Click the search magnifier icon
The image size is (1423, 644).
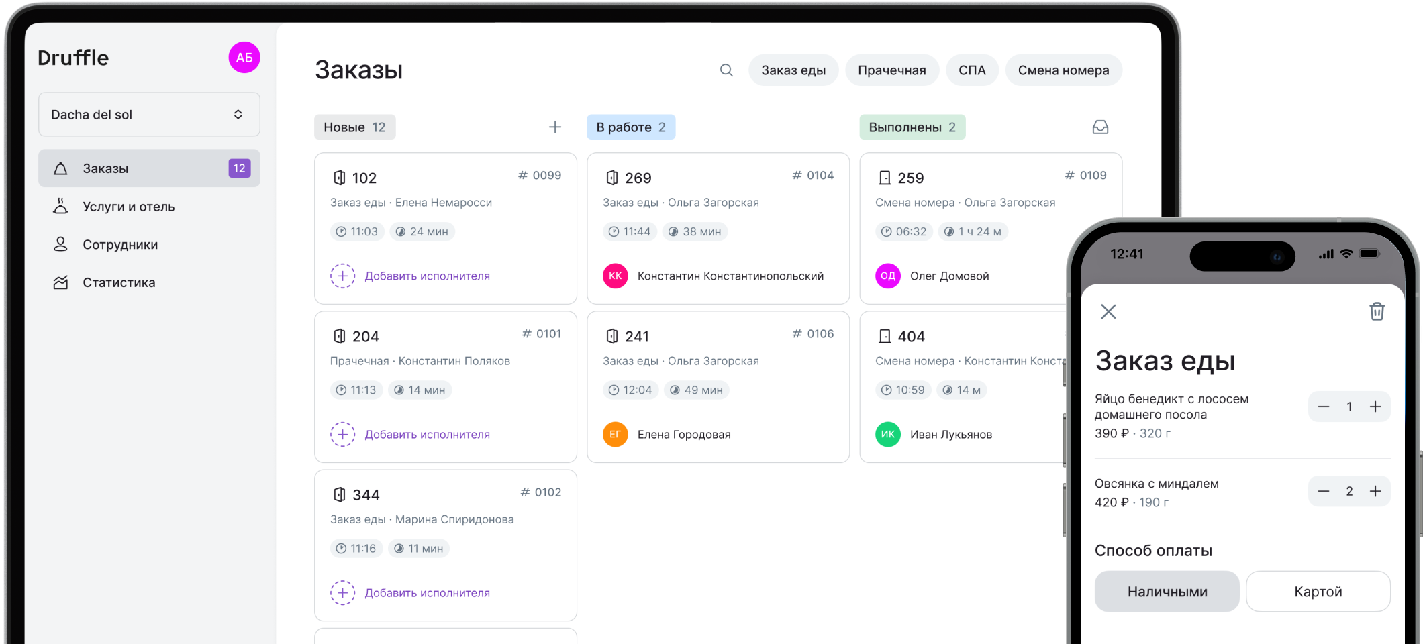tap(726, 70)
